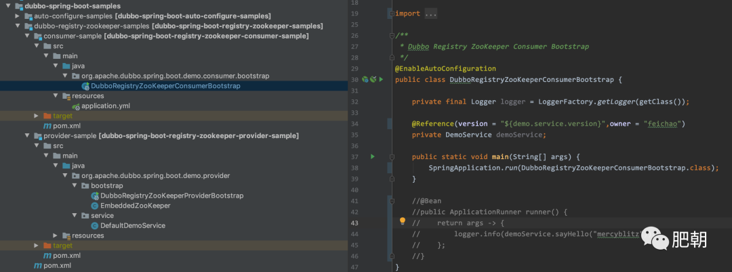The height and width of the screenshot is (272, 732).
Task: Expand the folded import block on line 19
Action: 391,14
